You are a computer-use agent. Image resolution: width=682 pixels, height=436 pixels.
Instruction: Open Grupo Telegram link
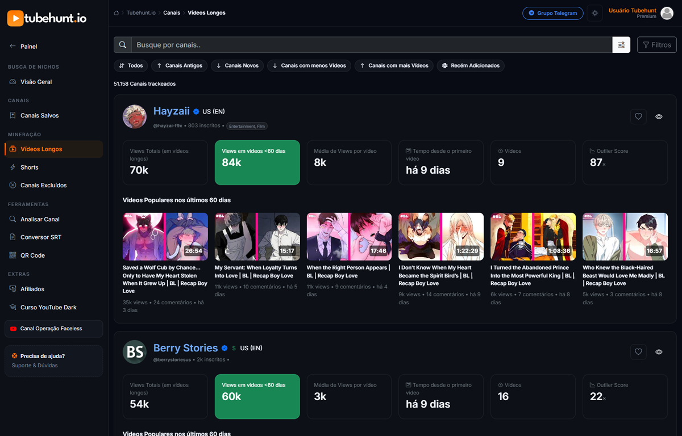pos(552,13)
